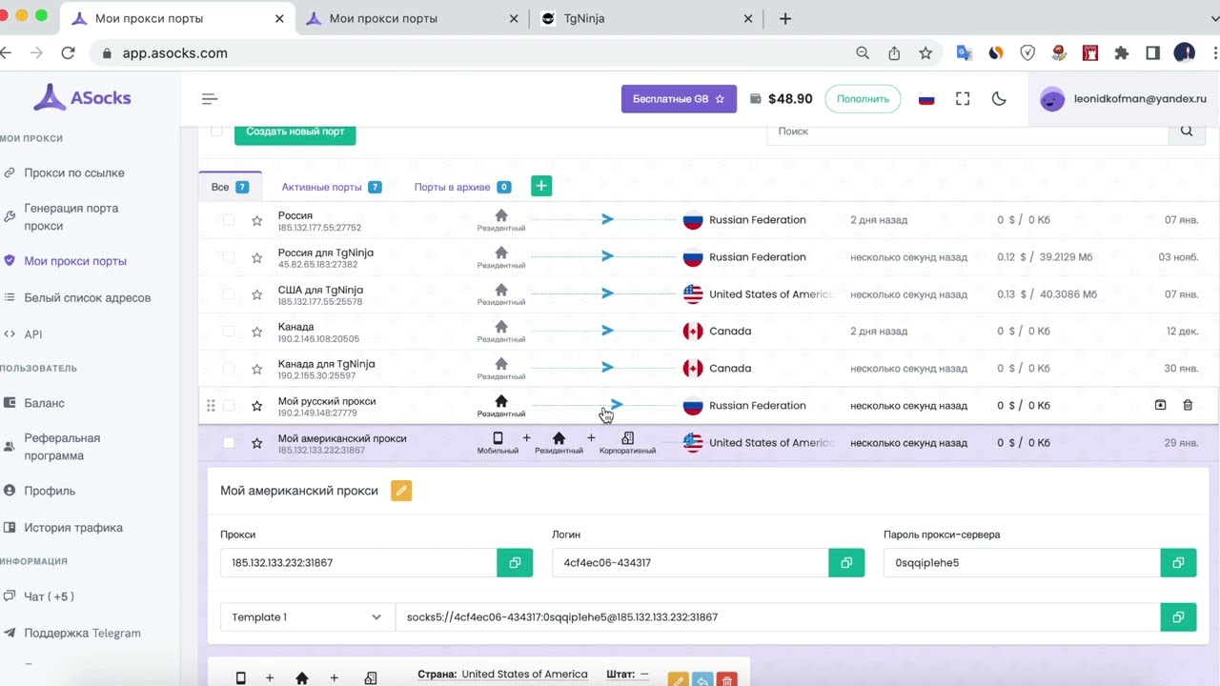Open API section in sidebar
The image size is (1220, 686).
[33, 334]
